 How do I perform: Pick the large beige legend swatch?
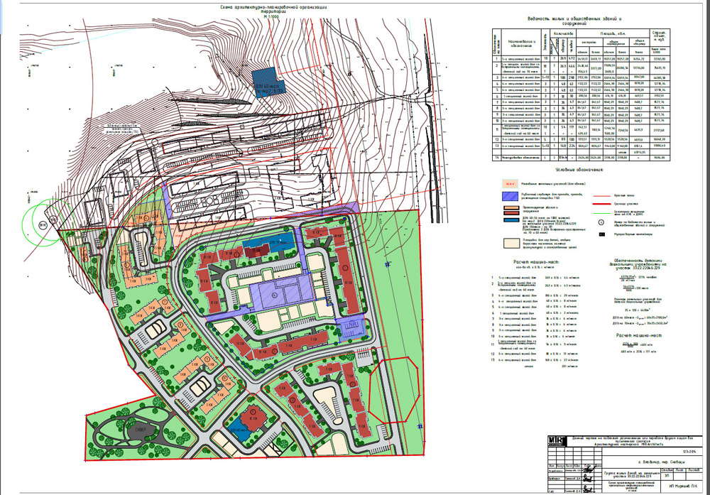(511, 243)
